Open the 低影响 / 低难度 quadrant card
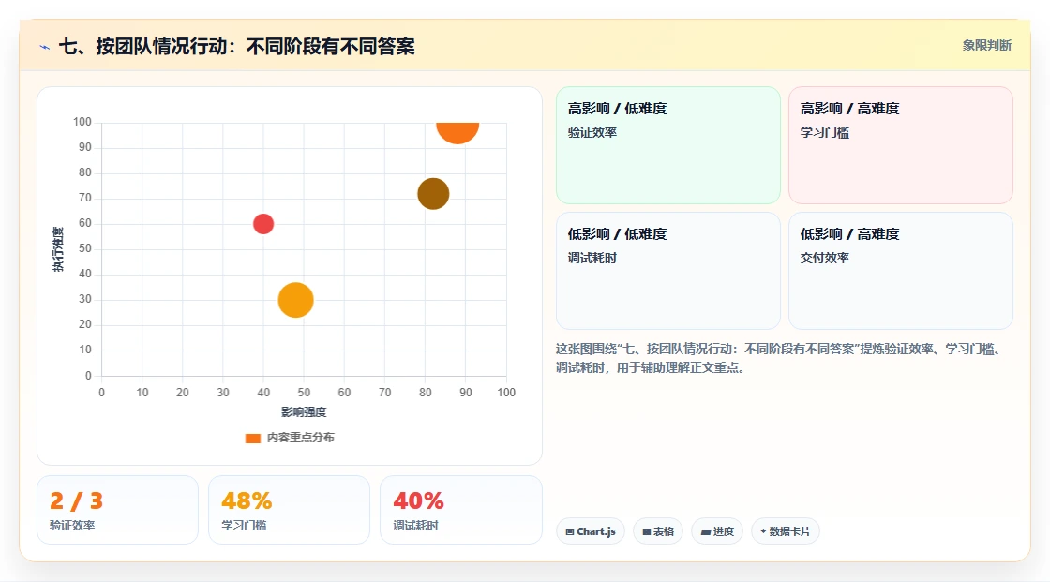This screenshot has height=582, width=1050. tap(668, 271)
